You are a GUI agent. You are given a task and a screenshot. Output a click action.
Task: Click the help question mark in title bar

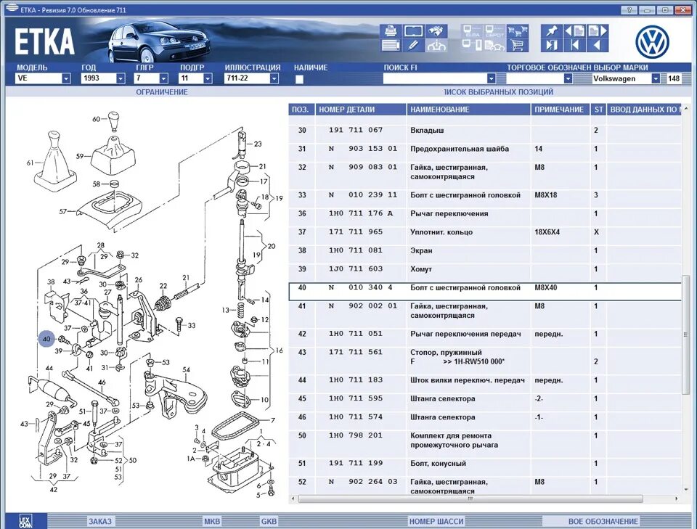click(x=629, y=9)
